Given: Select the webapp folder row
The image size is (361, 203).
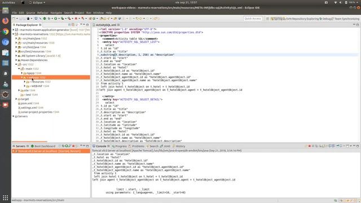Looking at the screenshot, I should [51, 77].
